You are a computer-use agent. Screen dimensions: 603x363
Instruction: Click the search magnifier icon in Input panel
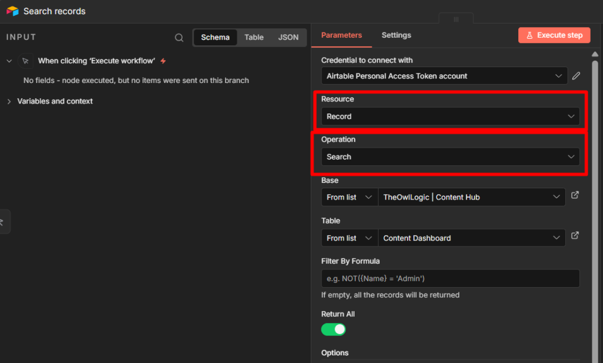tap(179, 38)
